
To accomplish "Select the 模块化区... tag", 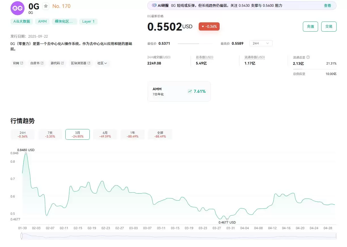I will coord(65,22).
